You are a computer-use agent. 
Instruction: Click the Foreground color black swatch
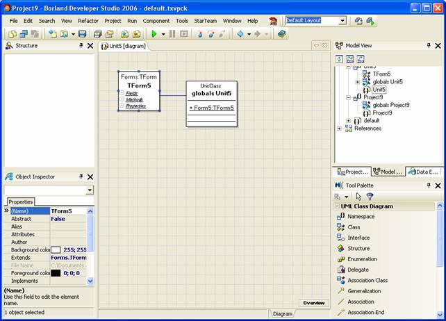[56, 273]
